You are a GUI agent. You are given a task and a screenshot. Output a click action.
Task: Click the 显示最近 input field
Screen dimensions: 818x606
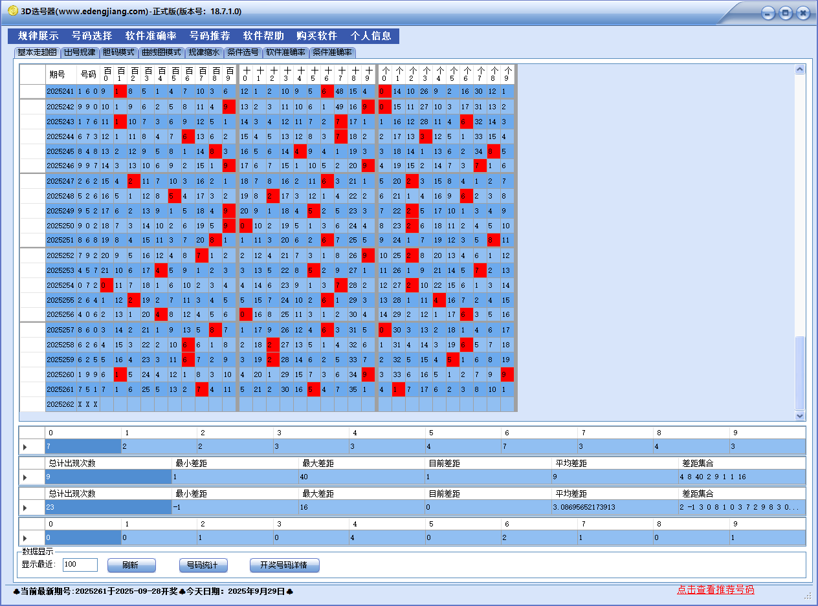point(80,565)
